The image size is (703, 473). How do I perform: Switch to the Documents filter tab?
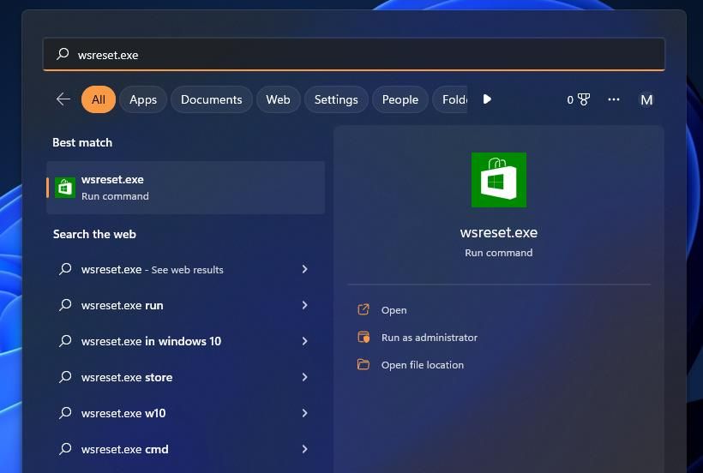point(211,99)
